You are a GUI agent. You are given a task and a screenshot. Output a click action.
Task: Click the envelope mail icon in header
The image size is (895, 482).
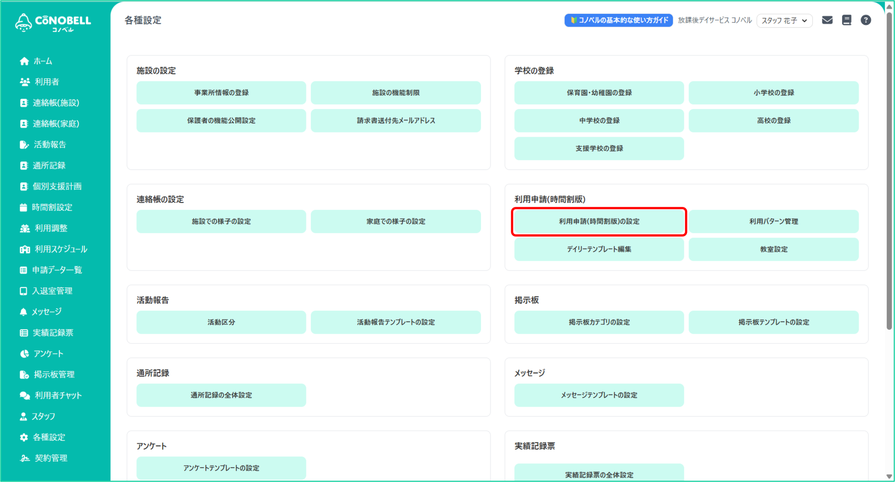tap(827, 20)
